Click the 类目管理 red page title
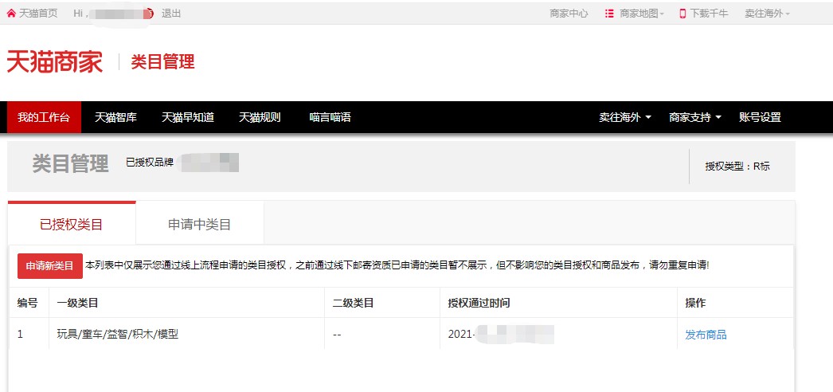 click(x=162, y=61)
